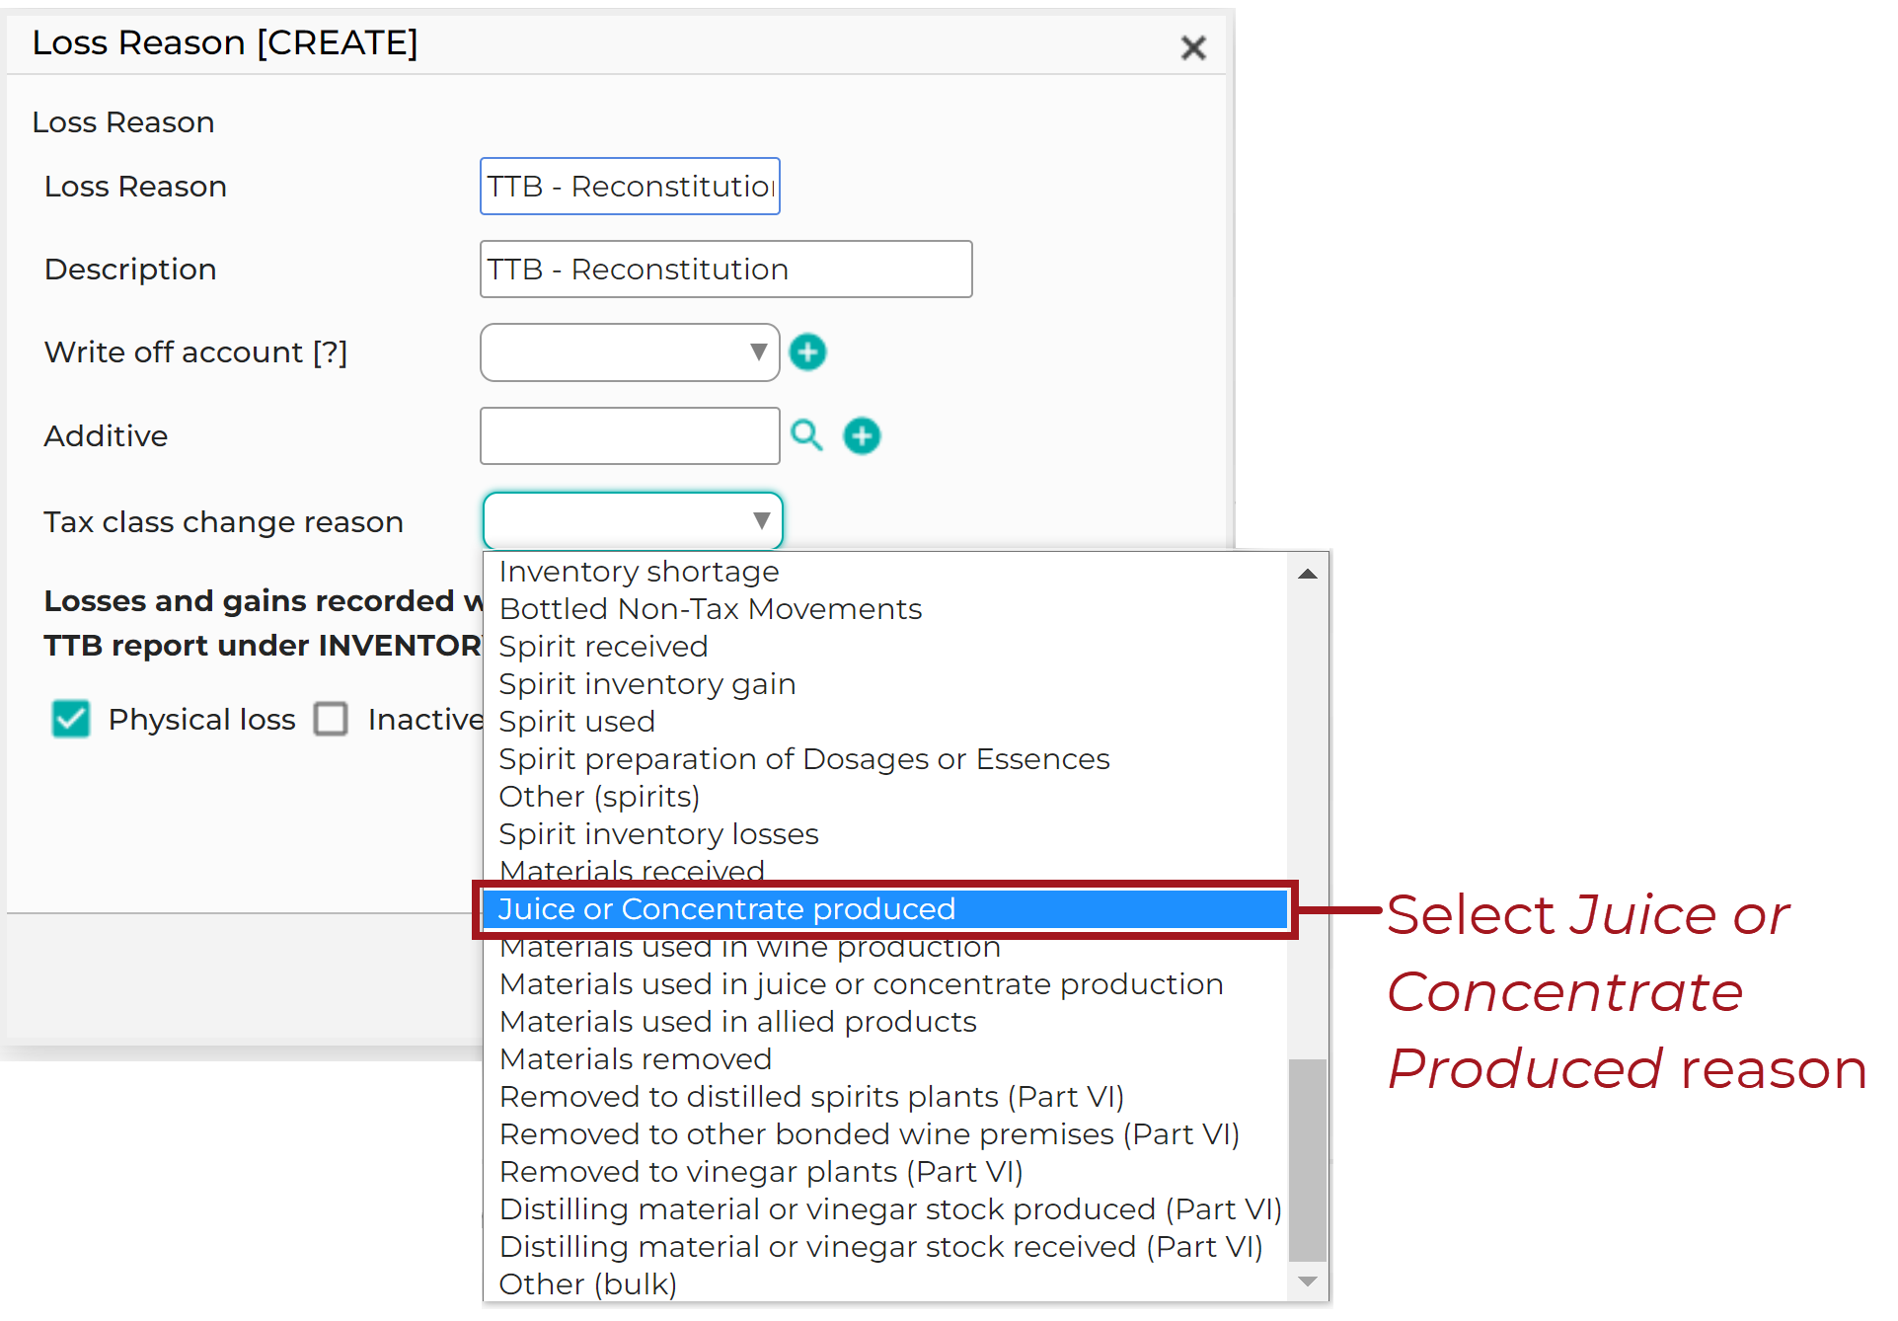Select Bottled Non-Tax Movements option
This screenshot has height=1321, width=1898.
(886, 609)
